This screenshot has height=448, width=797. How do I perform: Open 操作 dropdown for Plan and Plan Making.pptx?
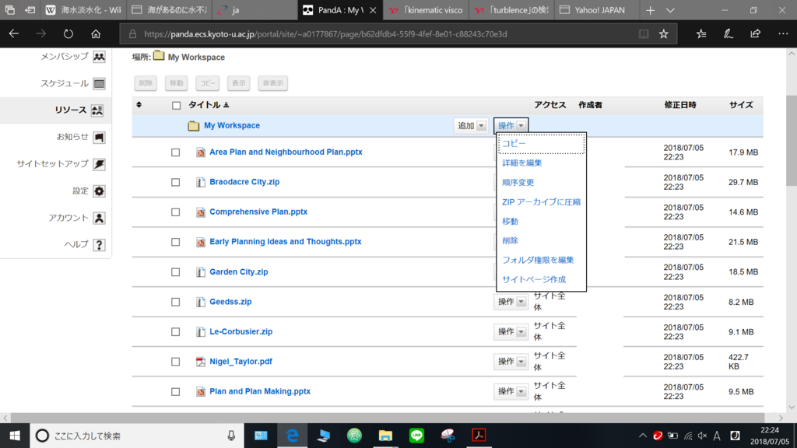tap(511, 392)
